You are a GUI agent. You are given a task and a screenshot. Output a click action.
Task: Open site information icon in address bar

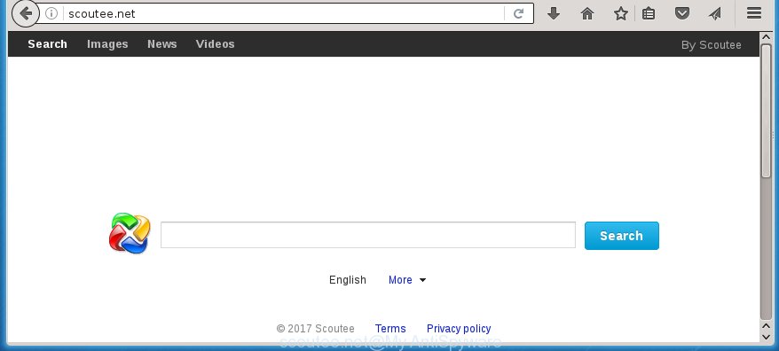(51, 13)
